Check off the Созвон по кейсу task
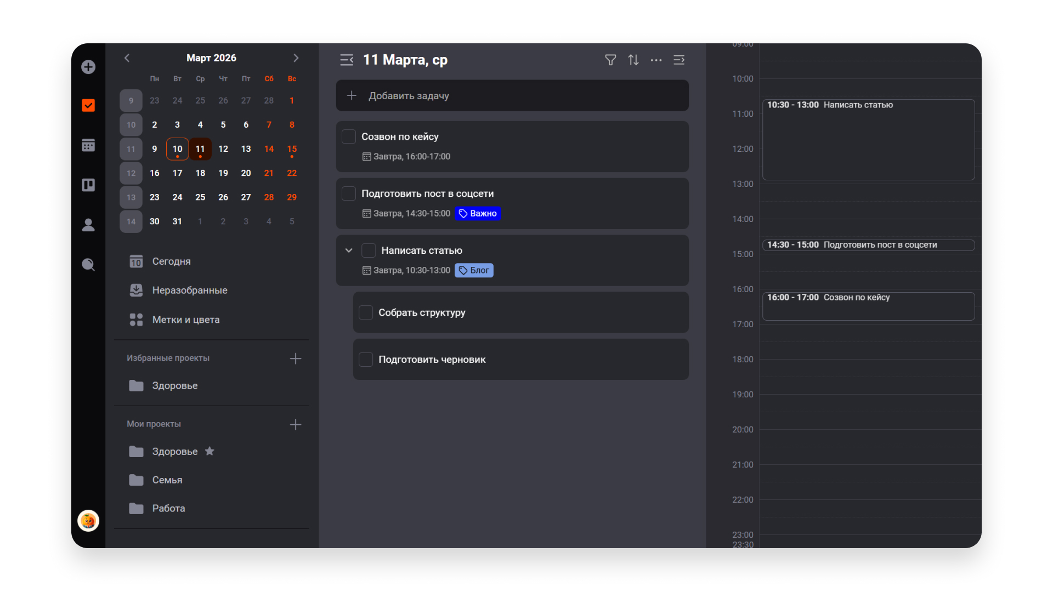Screen dimensions: 1053x592 tap(349, 136)
